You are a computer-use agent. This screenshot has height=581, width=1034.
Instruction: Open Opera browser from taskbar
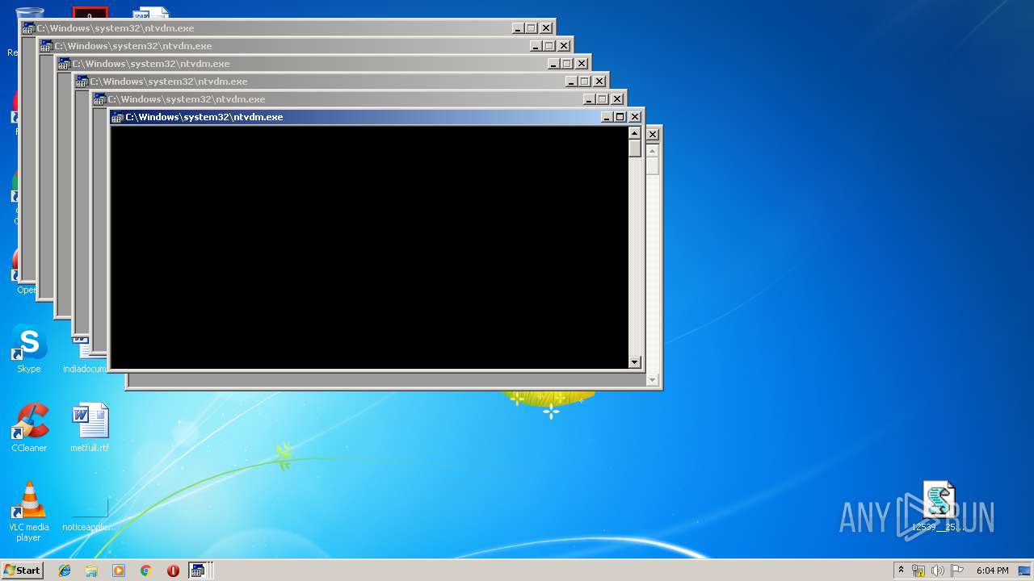click(x=173, y=571)
